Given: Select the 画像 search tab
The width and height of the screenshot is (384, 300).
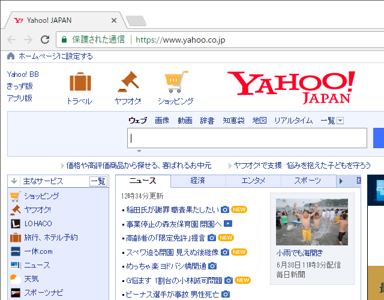Looking at the screenshot, I should pos(162,121).
